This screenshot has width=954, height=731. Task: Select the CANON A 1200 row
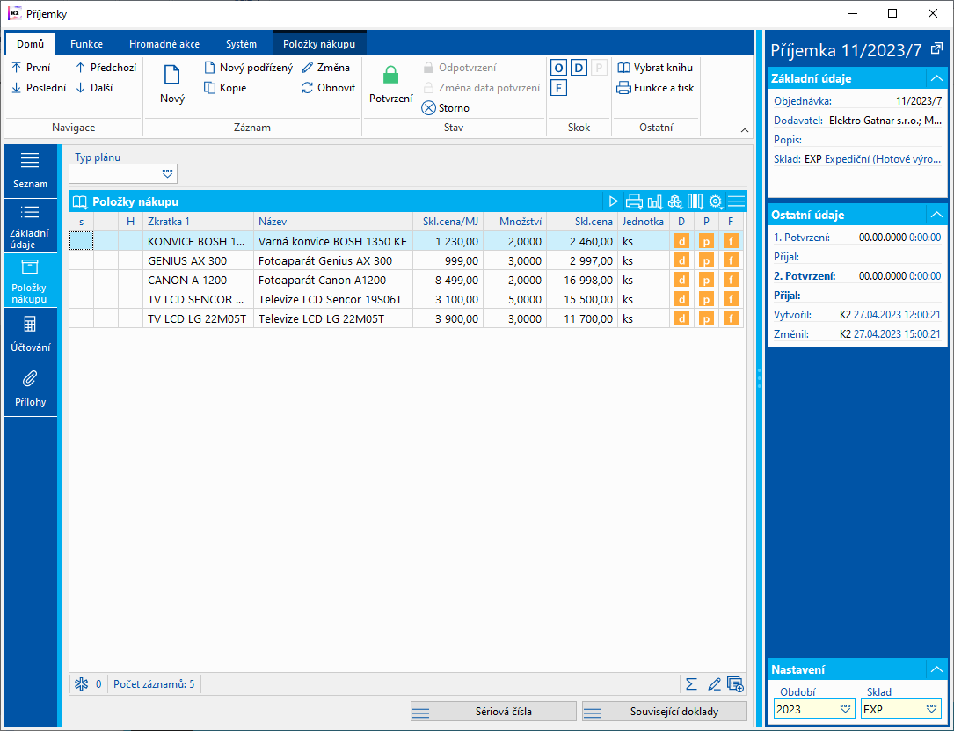click(x=187, y=281)
